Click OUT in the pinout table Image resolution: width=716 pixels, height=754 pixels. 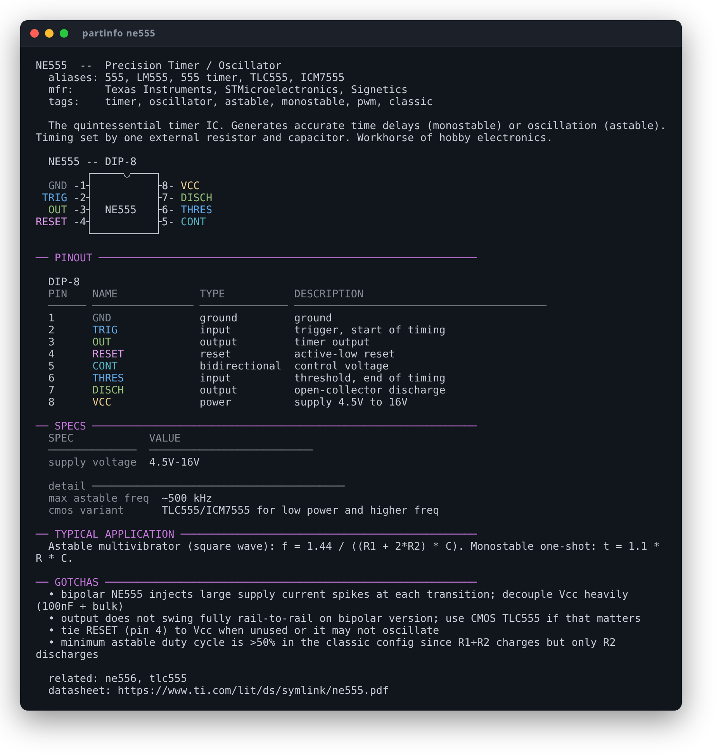(102, 342)
